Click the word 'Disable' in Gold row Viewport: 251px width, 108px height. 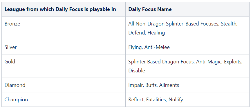(137, 71)
